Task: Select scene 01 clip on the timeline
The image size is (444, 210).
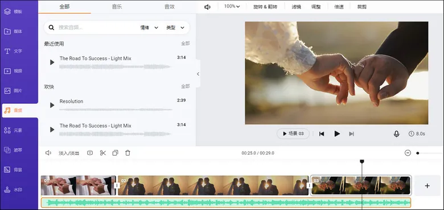Action: coord(79,186)
